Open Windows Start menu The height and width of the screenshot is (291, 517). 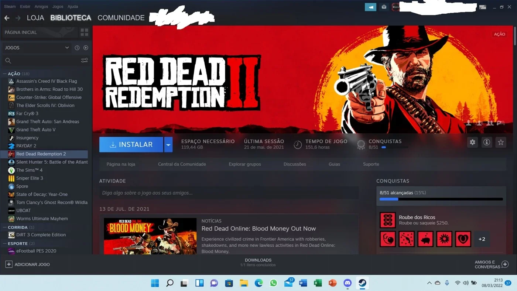pyautogui.click(x=155, y=283)
